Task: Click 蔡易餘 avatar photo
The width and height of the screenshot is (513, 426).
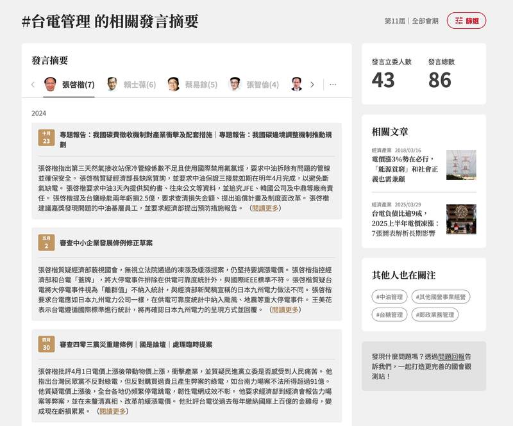Action: tap(173, 84)
